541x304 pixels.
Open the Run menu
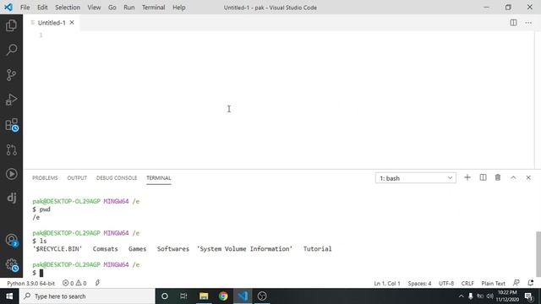point(129,8)
